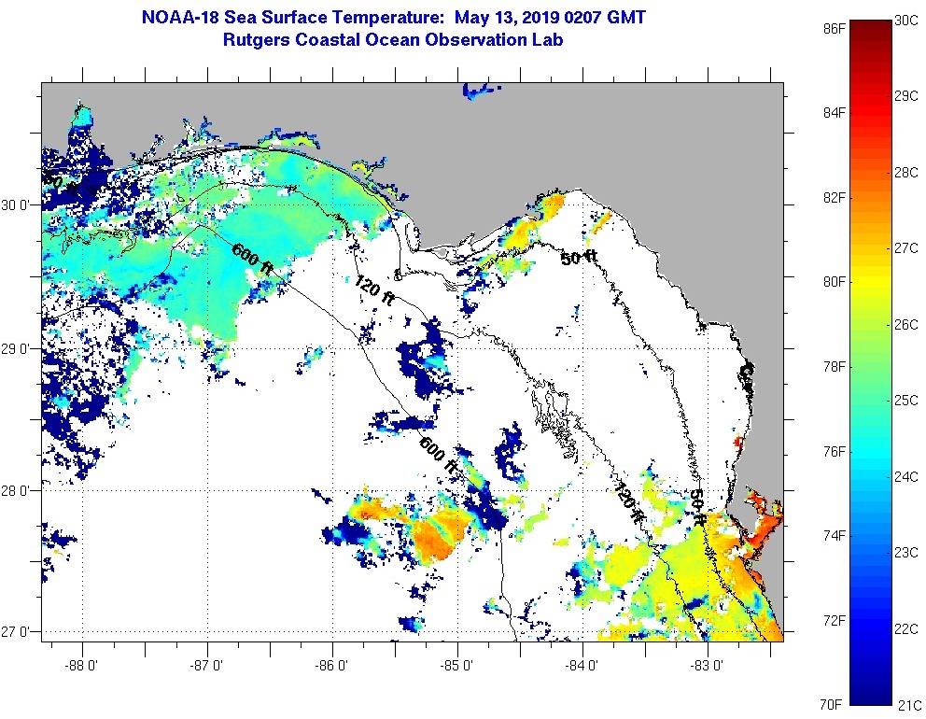
Task: Click the 23C label on the color bar
Action: pos(906,553)
